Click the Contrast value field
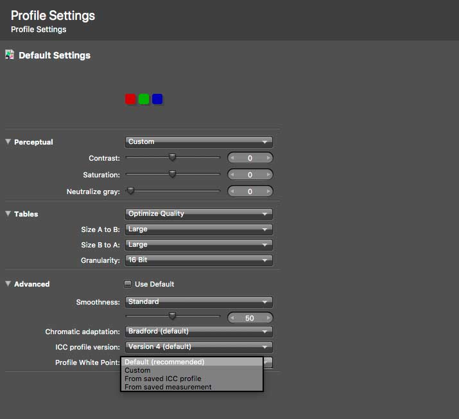Screen dimensions: 459x419 250,158
